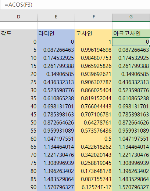Select cosine cell 0.984807753
Image resolution: width=150 pixels, height=191 pixels.
coord(93,58)
